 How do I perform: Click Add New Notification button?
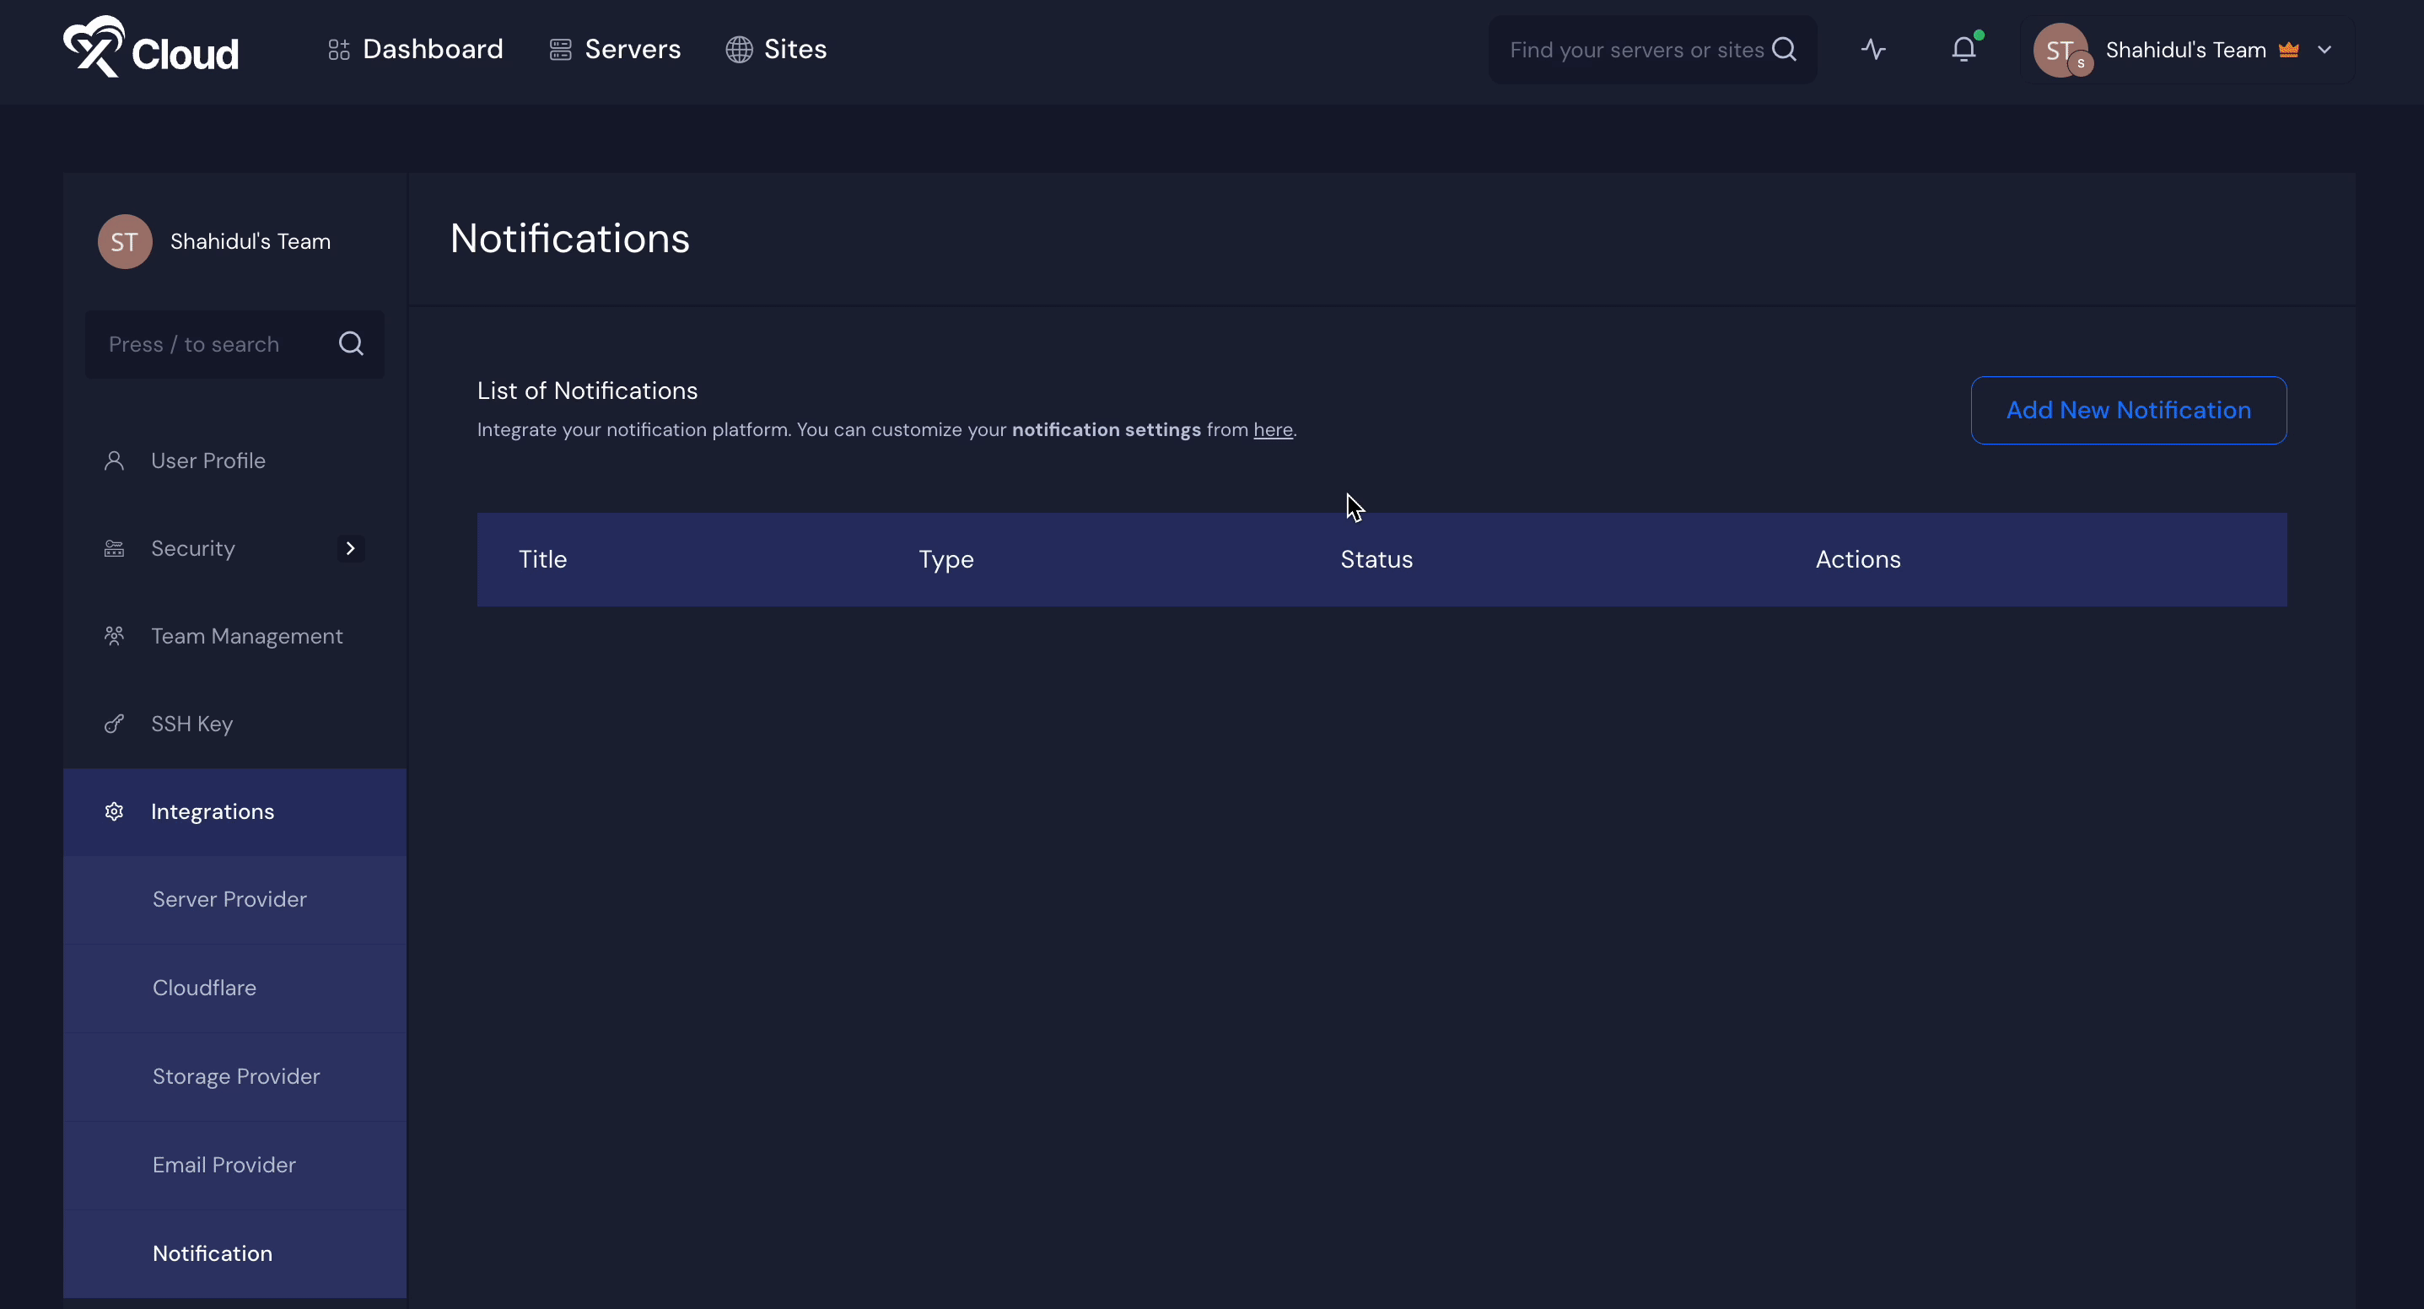pyautogui.click(x=2128, y=410)
